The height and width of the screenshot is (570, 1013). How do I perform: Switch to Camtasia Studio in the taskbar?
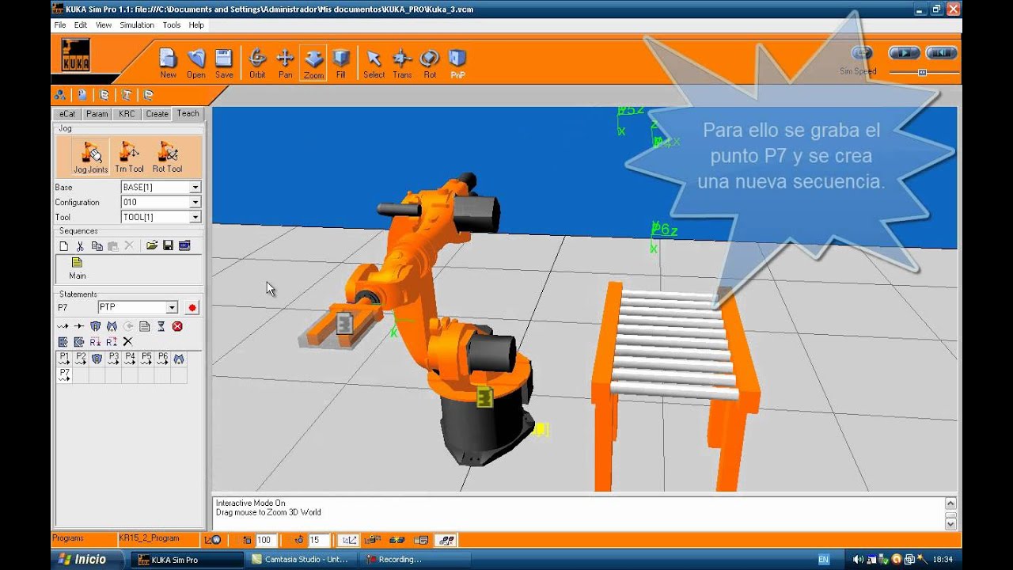tap(301, 560)
